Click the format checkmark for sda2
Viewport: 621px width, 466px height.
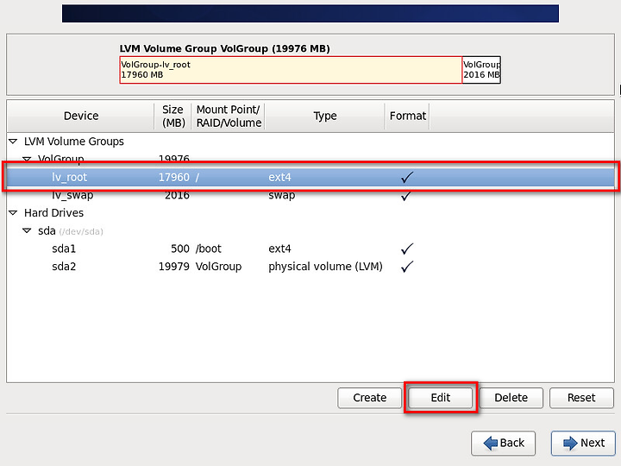coord(407,267)
